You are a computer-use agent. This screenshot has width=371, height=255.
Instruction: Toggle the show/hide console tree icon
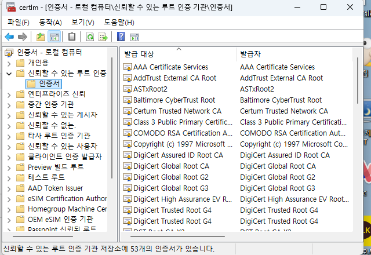[54, 37]
